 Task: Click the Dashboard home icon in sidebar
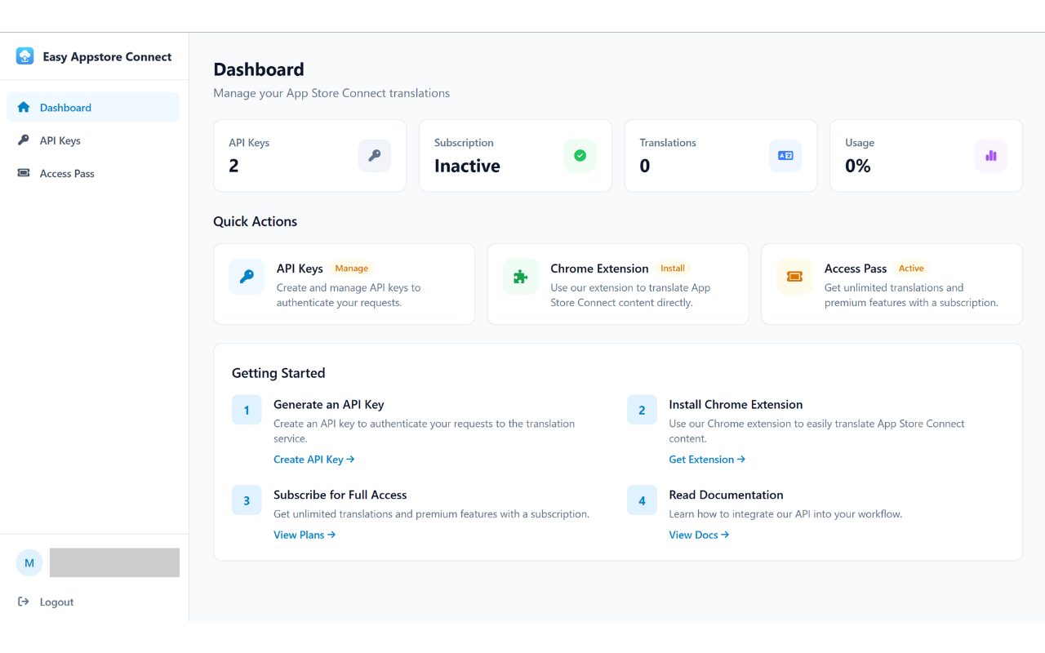(24, 107)
